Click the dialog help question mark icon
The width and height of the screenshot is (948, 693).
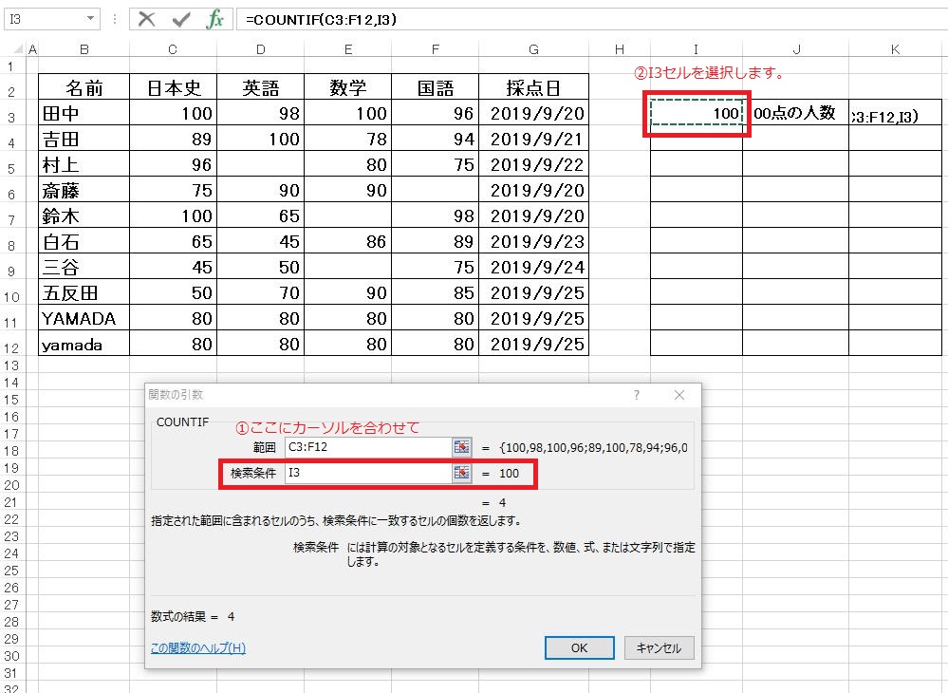pyautogui.click(x=637, y=395)
